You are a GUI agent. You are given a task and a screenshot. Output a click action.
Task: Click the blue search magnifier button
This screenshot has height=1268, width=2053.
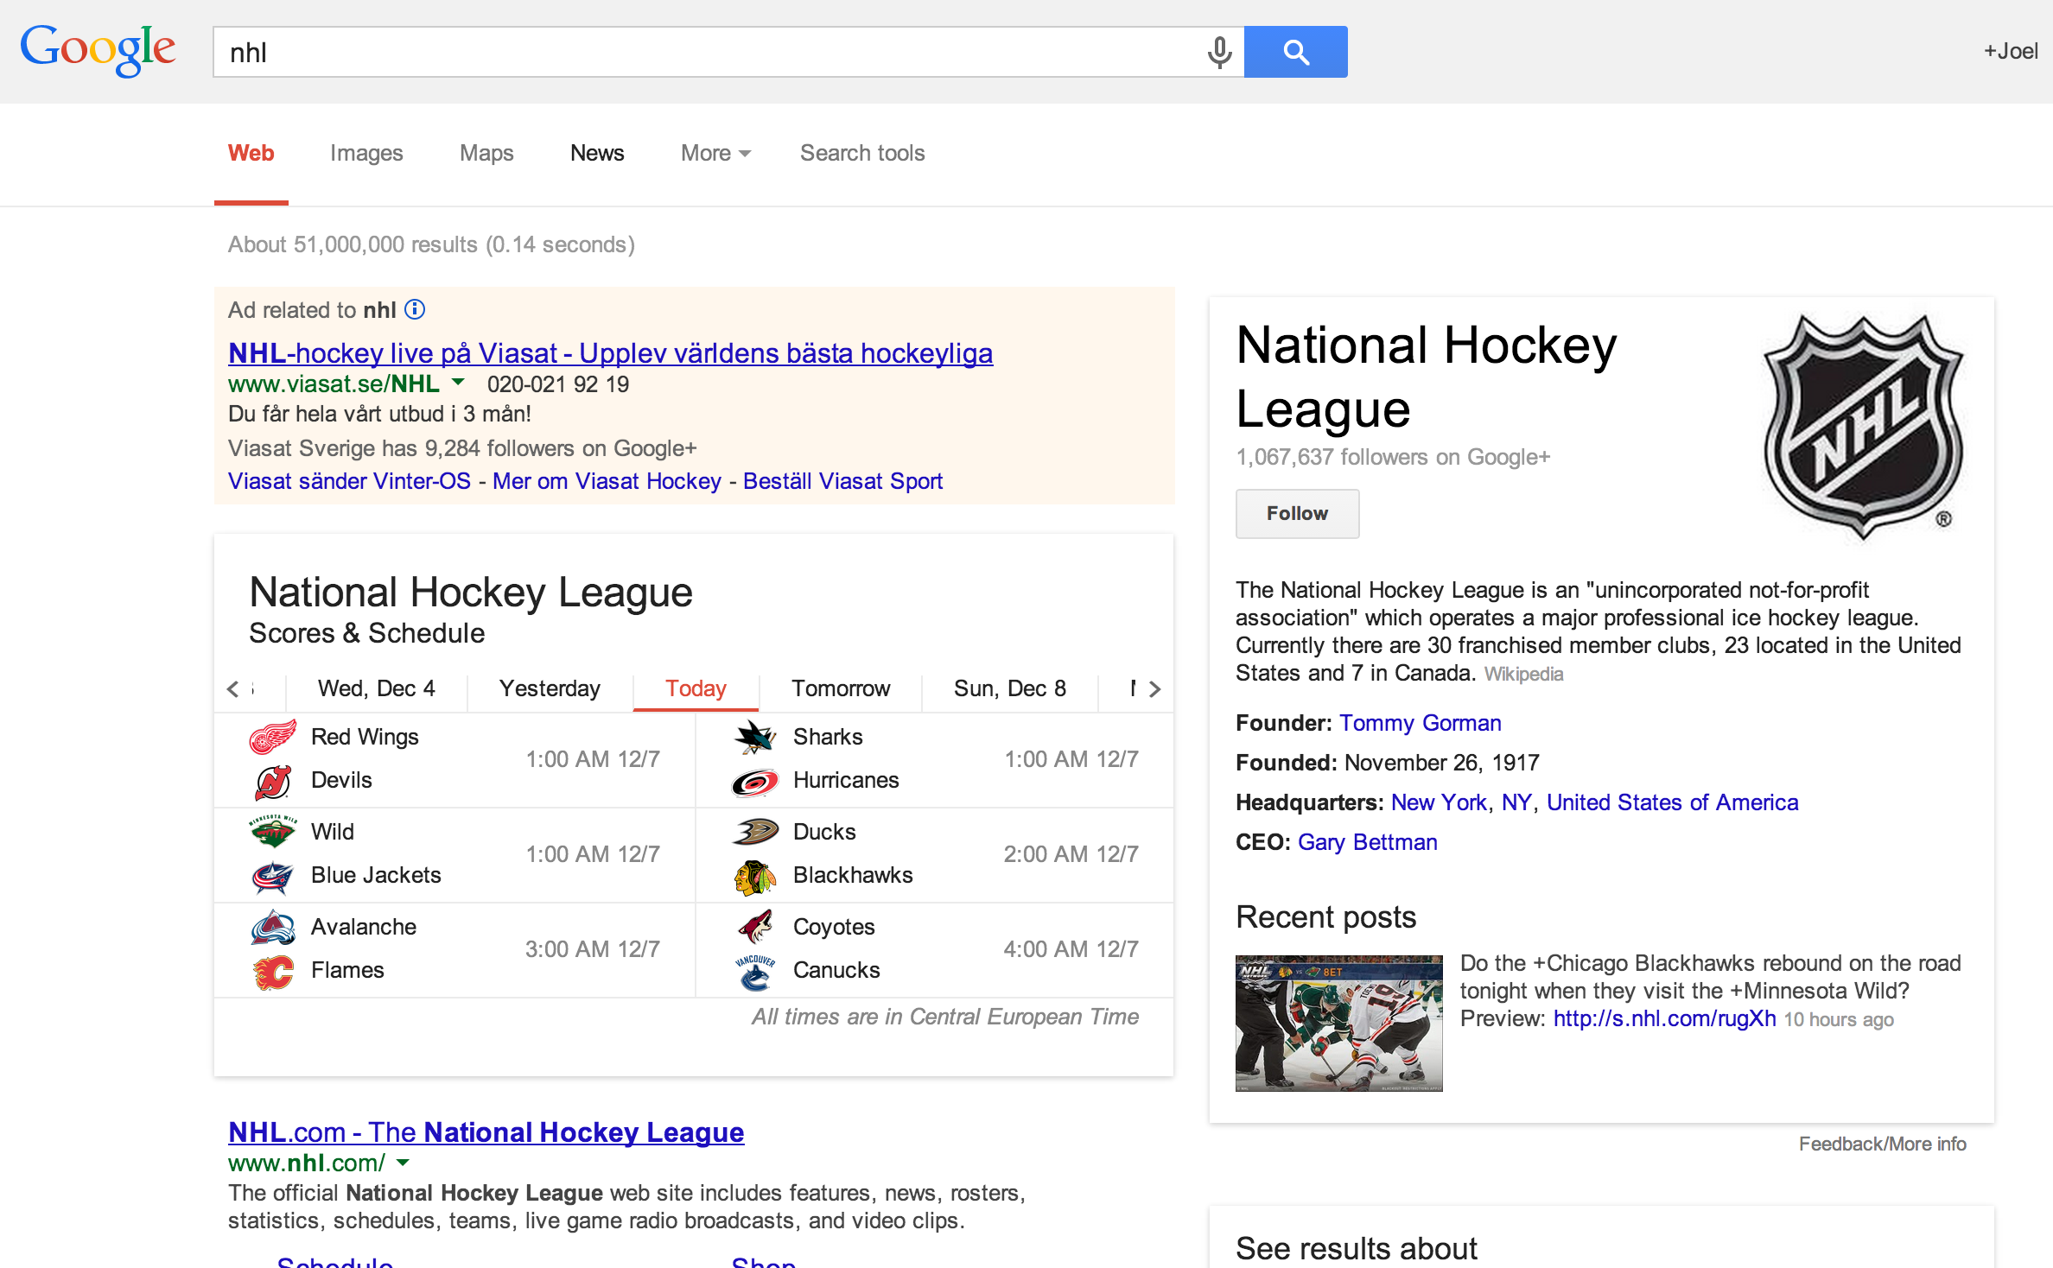(1295, 52)
